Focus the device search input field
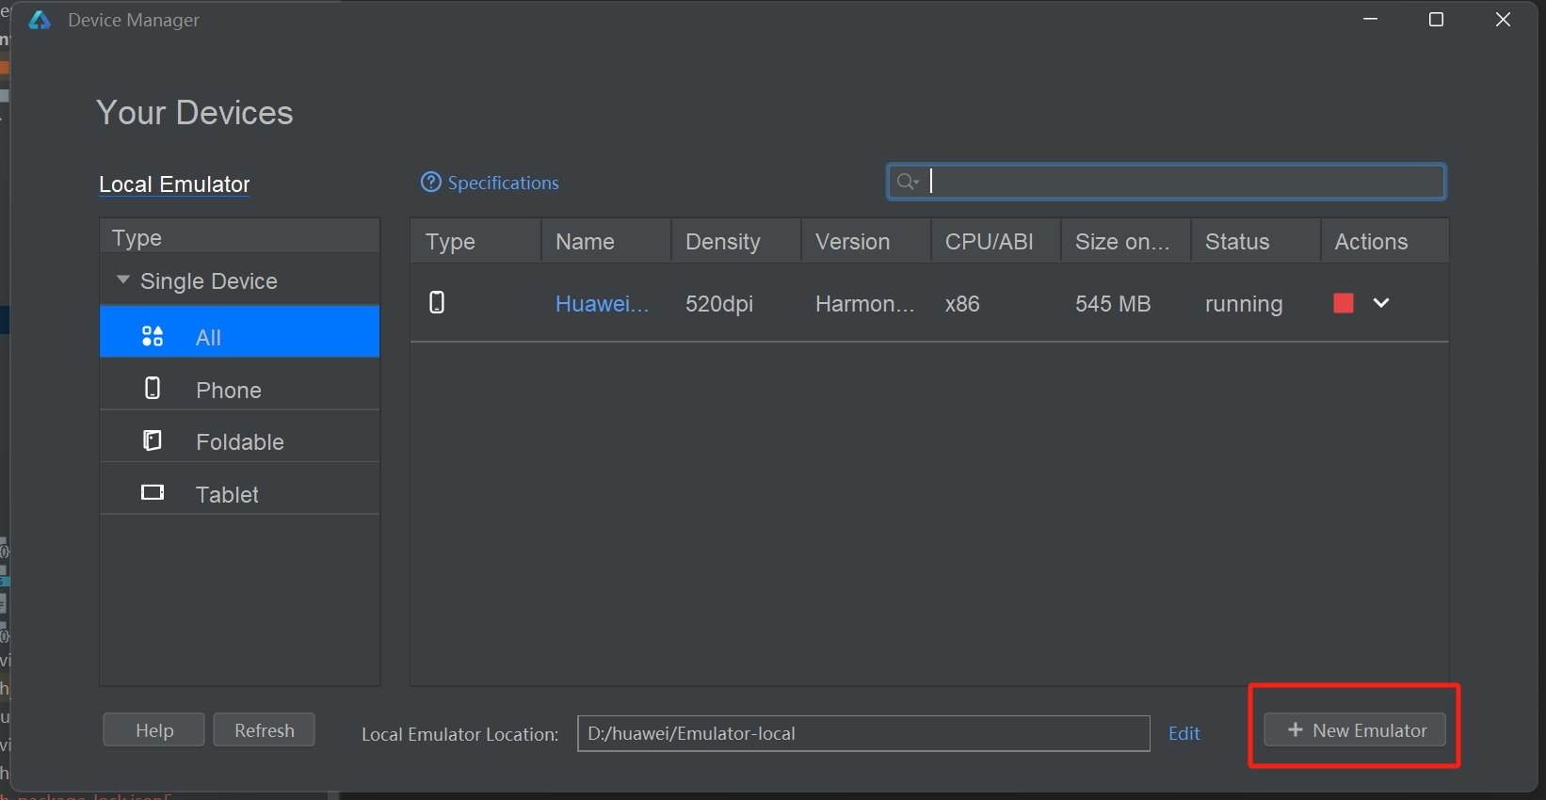Viewport: 1546px width, 800px height. pyautogui.click(x=1166, y=182)
